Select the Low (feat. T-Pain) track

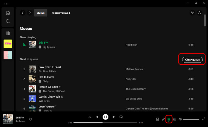click(50, 67)
